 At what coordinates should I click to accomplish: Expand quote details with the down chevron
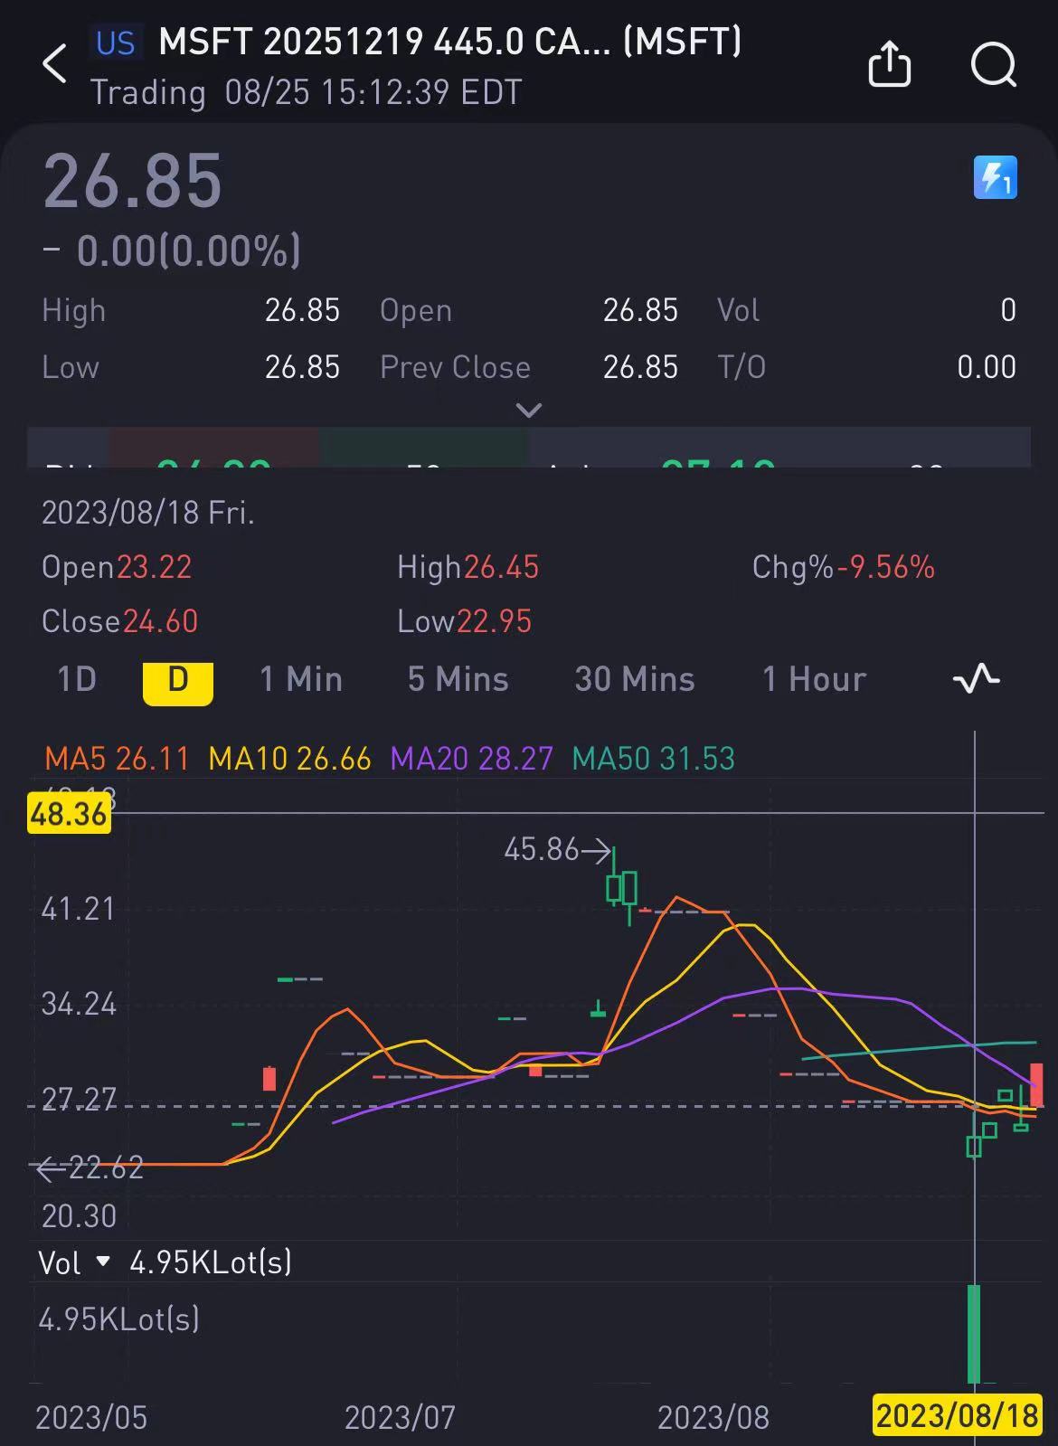click(529, 411)
